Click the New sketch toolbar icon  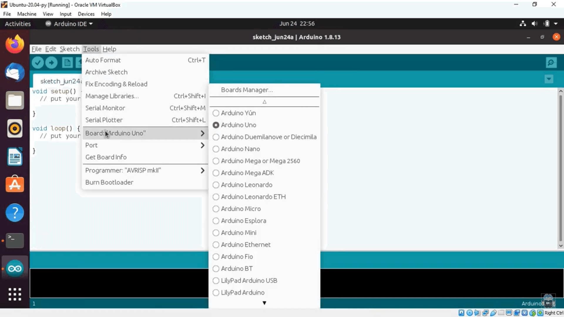tap(67, 63)
